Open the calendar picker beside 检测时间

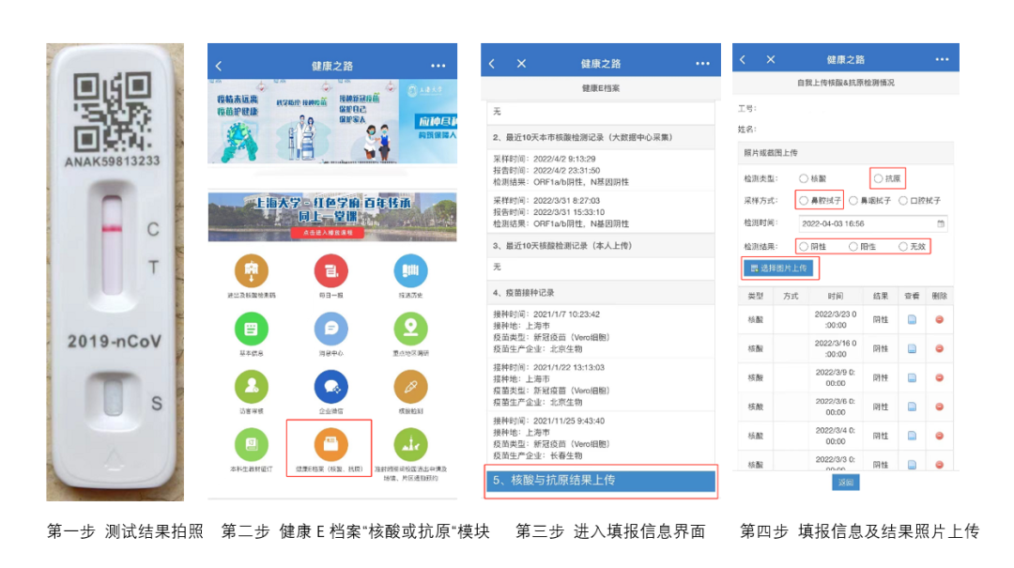(x=942, y=223)
